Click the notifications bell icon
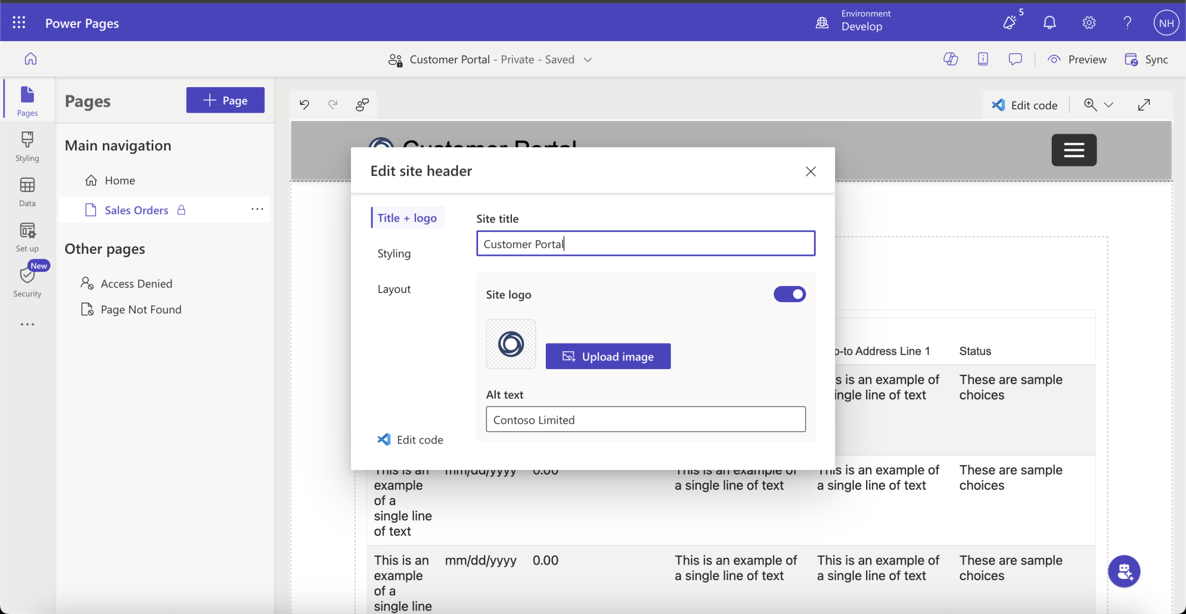This screenshot has width=1186, height=614. click(x=1049, y=23)
